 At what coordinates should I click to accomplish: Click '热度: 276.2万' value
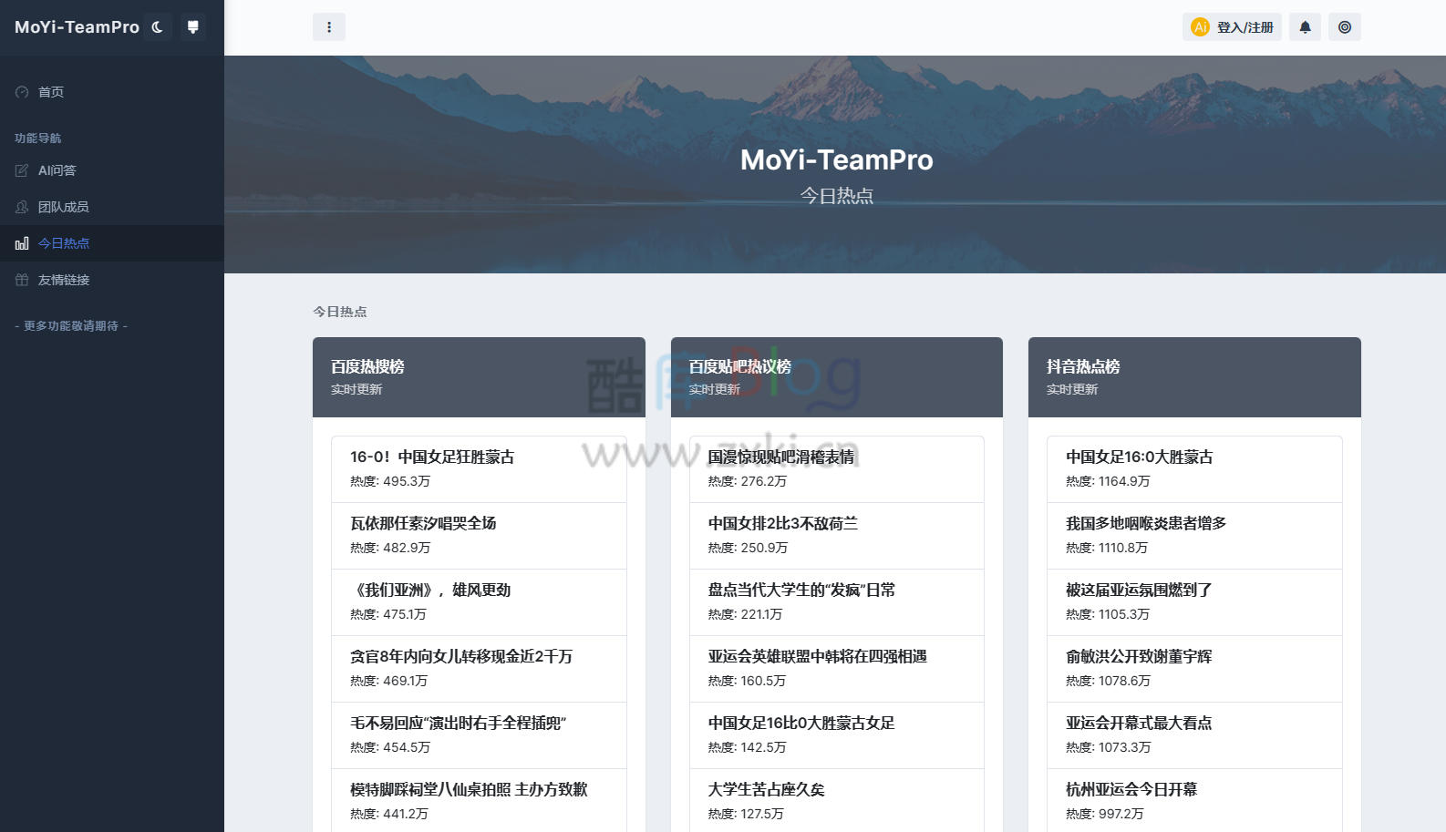tap(748, 481)
